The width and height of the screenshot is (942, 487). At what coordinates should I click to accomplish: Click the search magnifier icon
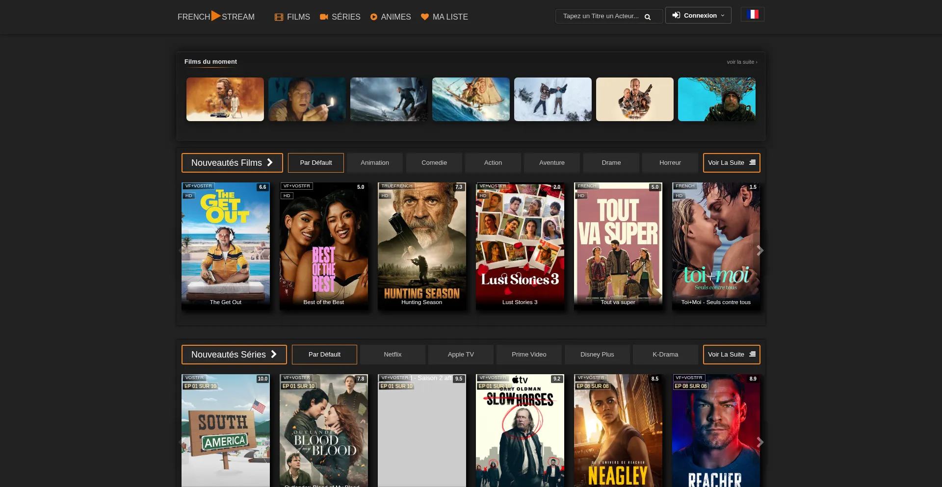coord(648,17)
